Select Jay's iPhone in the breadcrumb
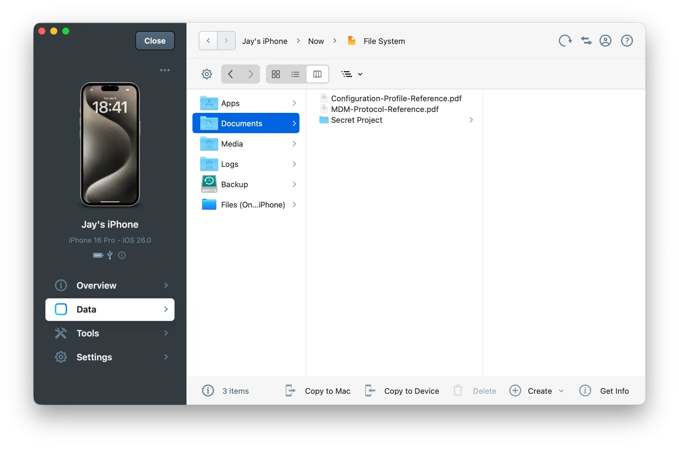Screen dimensions: 679x449 pyautogui.click(x=265, y=41)
